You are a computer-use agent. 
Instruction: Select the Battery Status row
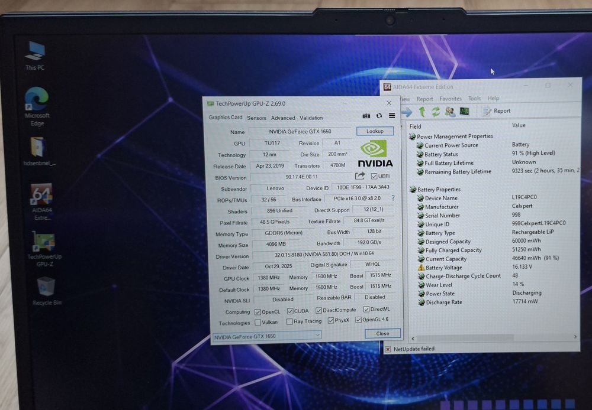(x=486, y=154)
